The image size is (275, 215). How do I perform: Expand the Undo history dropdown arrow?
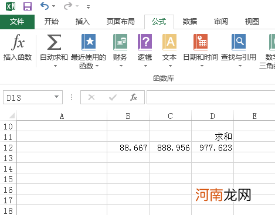(53, 6)
